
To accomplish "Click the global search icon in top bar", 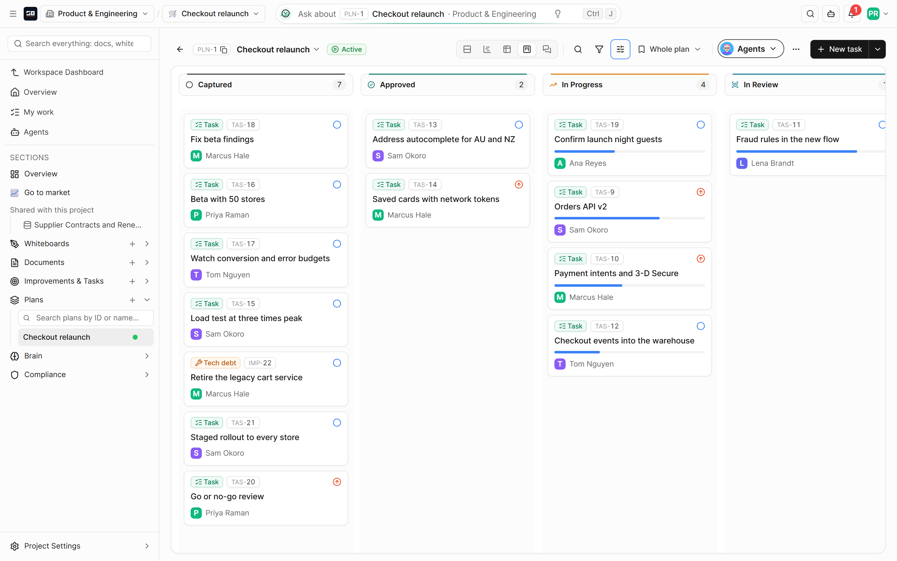I will [810, 14].
